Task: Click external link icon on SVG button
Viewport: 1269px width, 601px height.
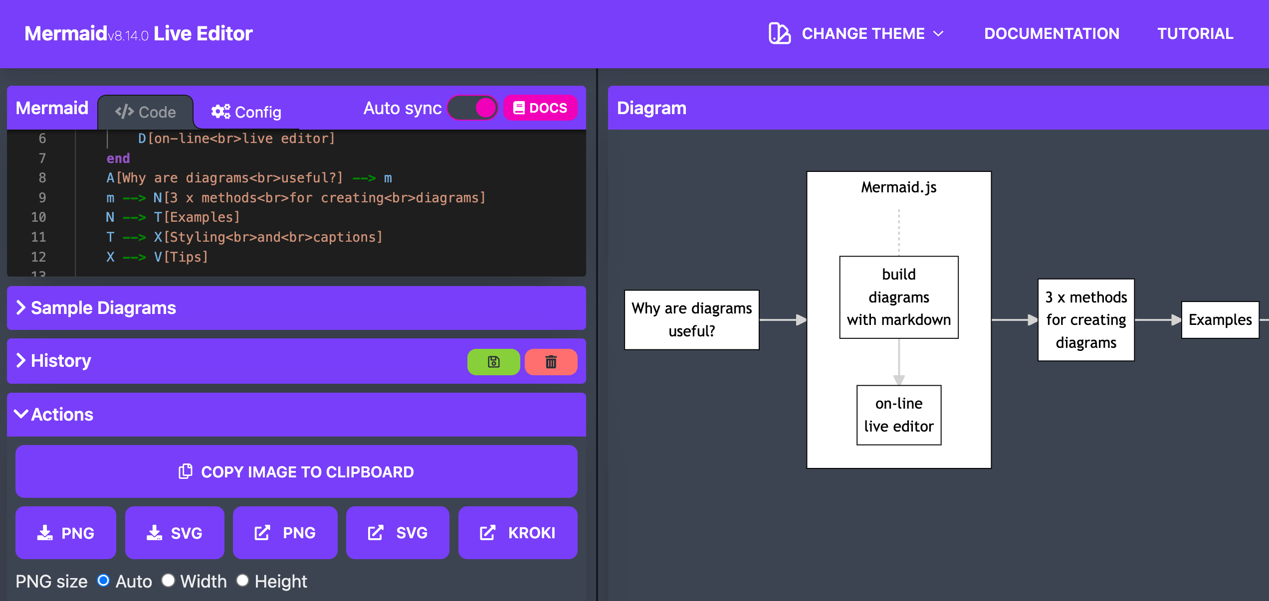Action: pyautogui.click(x=376, y=533)
